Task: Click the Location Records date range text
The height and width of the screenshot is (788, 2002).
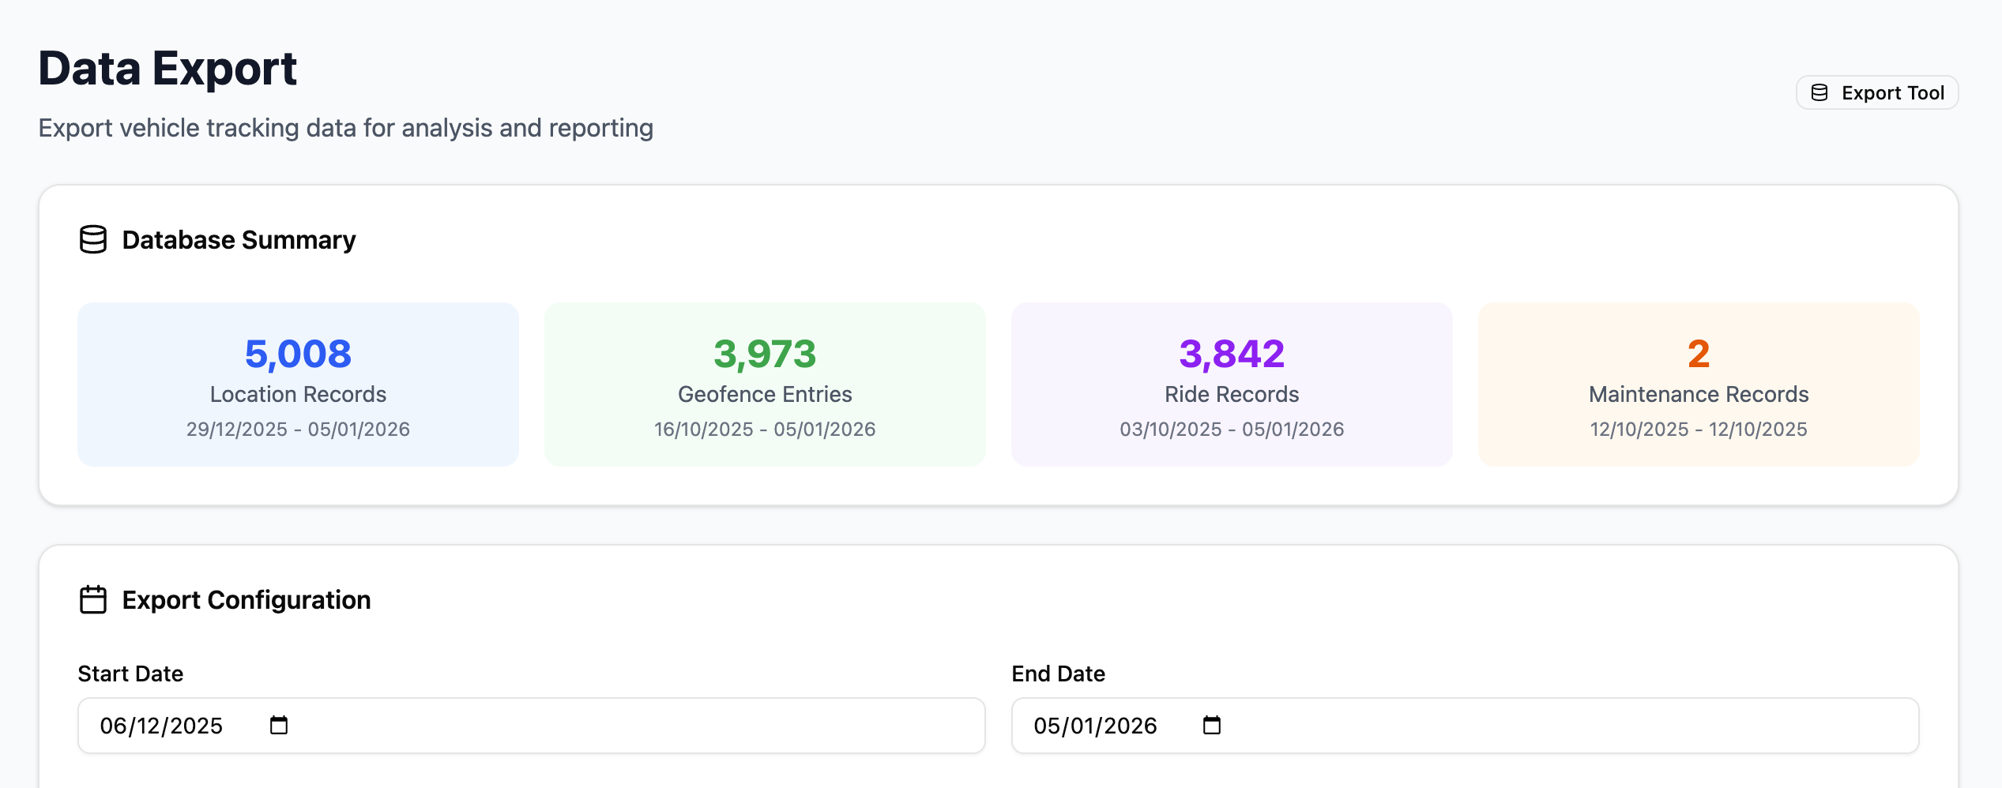Action: 298,430
